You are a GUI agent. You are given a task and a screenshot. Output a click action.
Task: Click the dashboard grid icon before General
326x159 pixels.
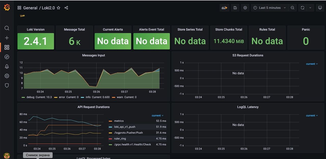tap(19, 8)
